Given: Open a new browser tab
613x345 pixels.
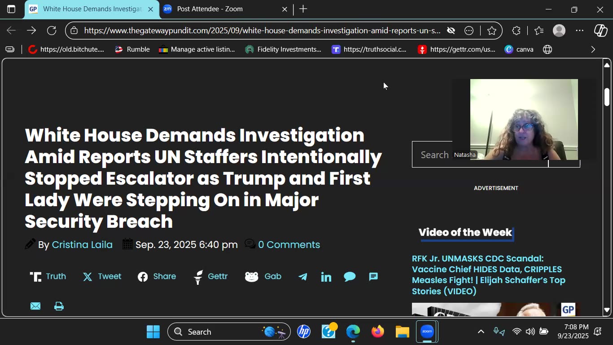Looking at the screenshot, I should coord(303,9).
